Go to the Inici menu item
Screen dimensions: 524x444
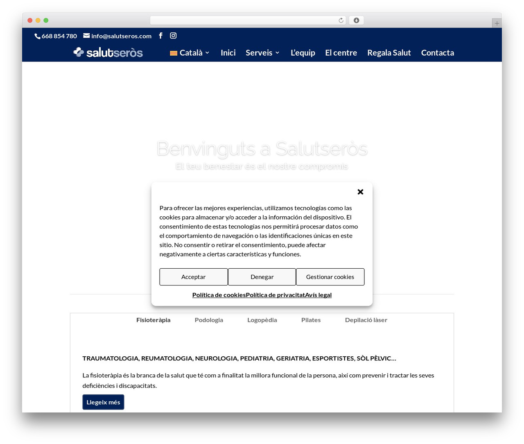pyautogui.click(x=228, y=53)
